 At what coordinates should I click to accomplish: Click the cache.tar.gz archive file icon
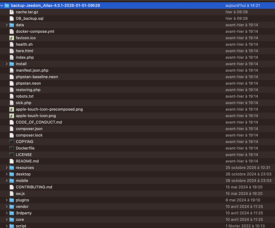[11, 12]
